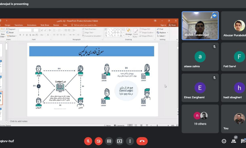Image resolution: width=246 pixels, height=148 pixels.
Task: End the call with the red hang-up button
Action: click(142, 141)
